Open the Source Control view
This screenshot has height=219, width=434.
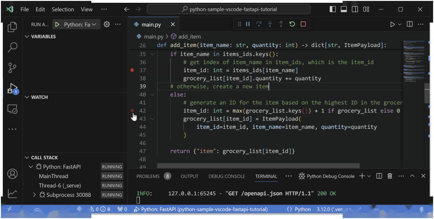click(12, 67)
